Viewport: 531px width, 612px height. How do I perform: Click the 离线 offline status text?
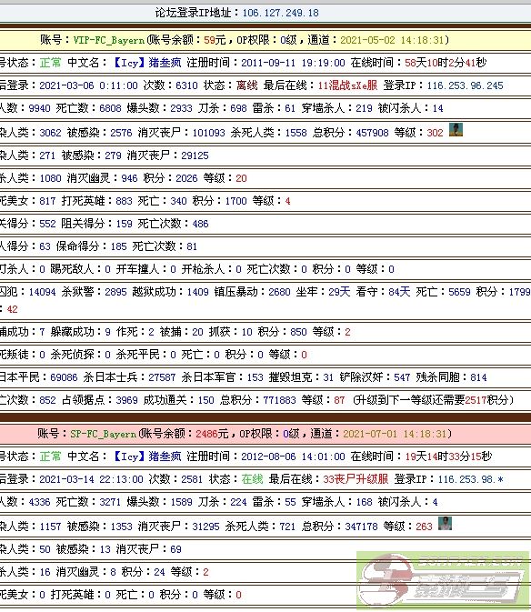tap(246, 85)
